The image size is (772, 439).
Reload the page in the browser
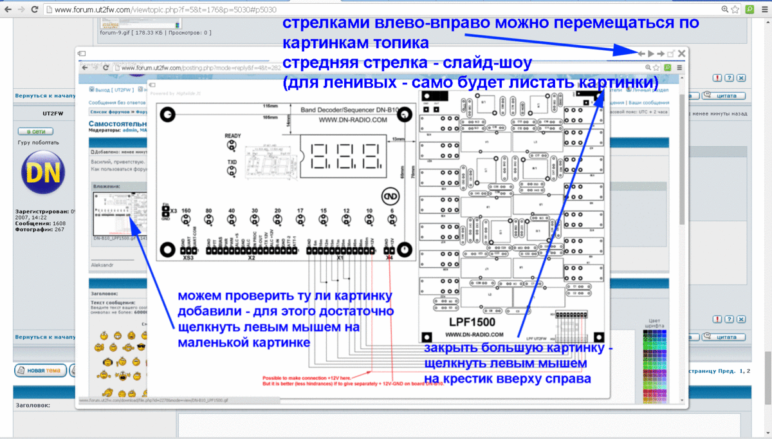[36, 9]
